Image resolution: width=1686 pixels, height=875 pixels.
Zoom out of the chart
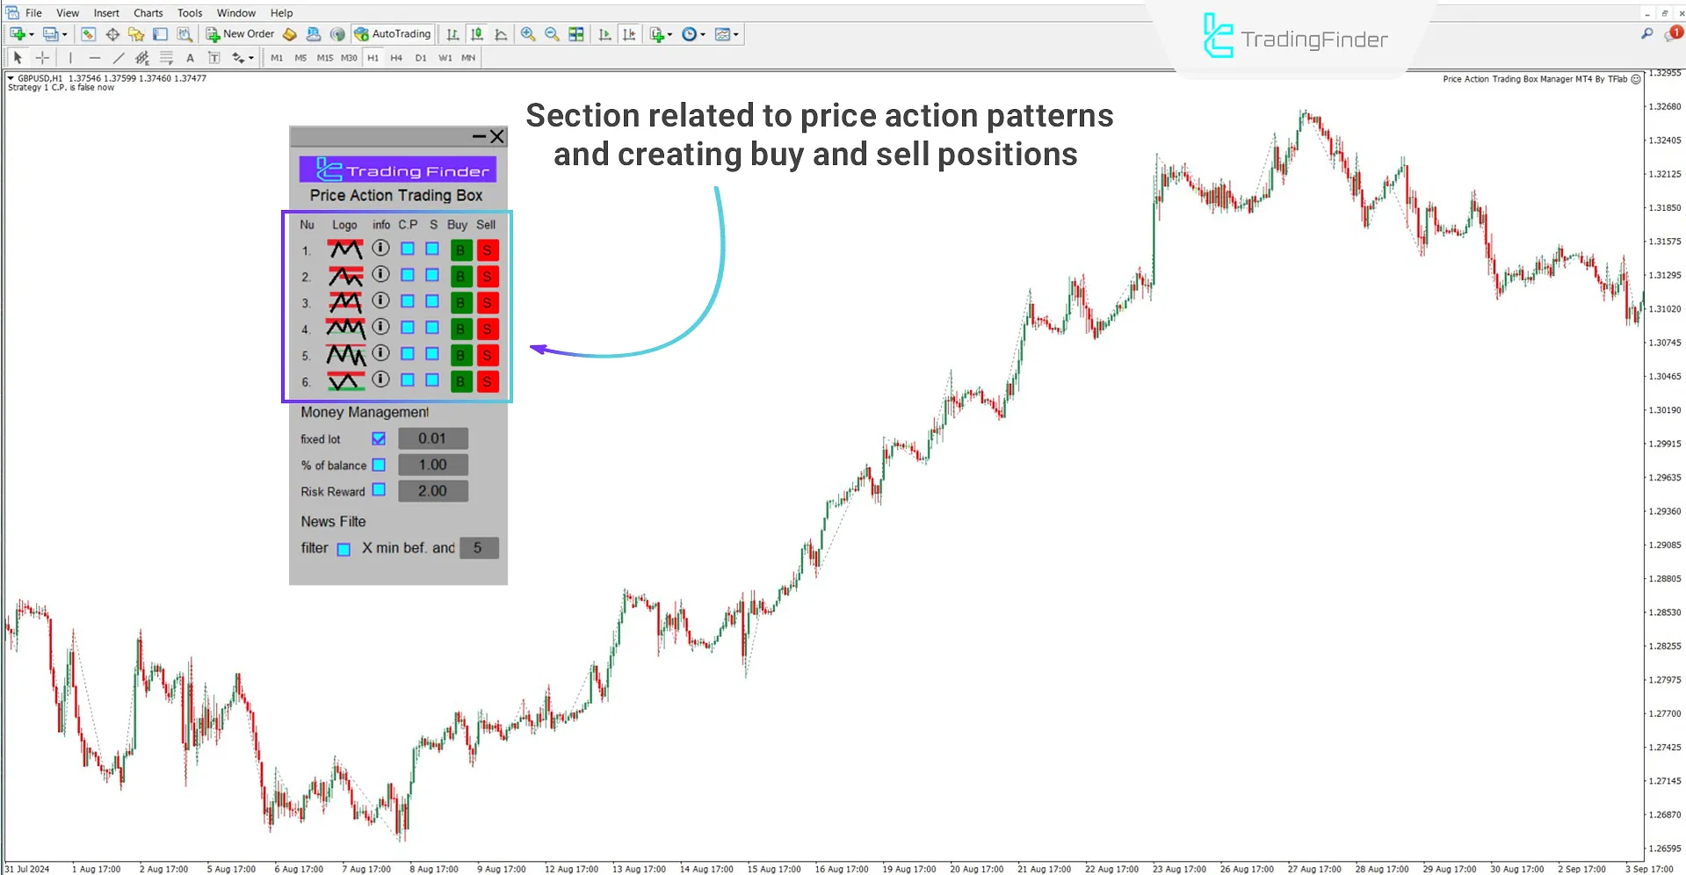click(552, 33)
